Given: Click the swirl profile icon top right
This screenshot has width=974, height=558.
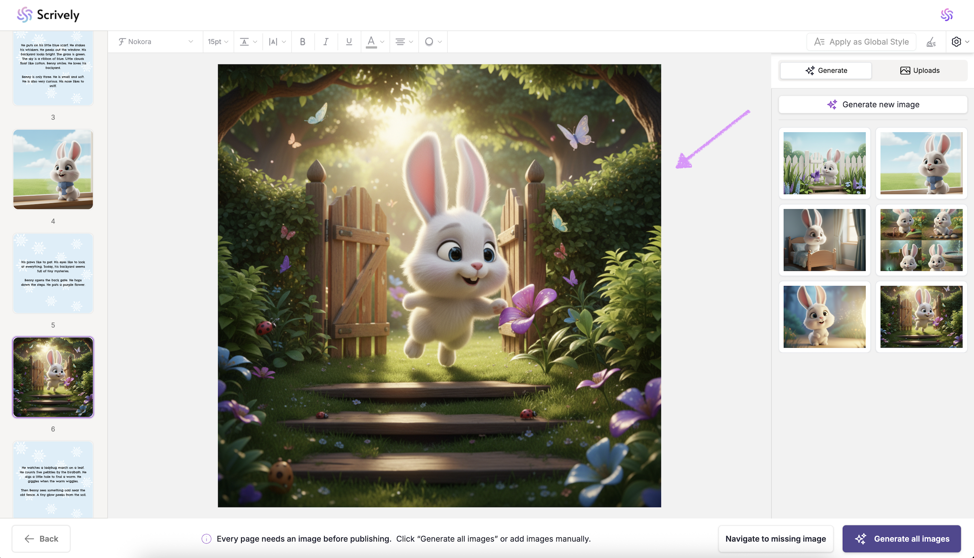Looking at the screenshot, I should pyautogui.click(x=946, y=15).
